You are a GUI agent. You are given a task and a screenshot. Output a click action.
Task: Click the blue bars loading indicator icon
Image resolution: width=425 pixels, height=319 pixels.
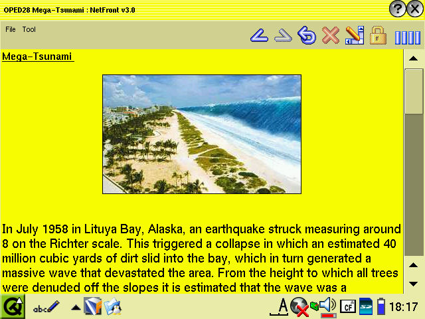pyautogui.click(x=407, y=37)
